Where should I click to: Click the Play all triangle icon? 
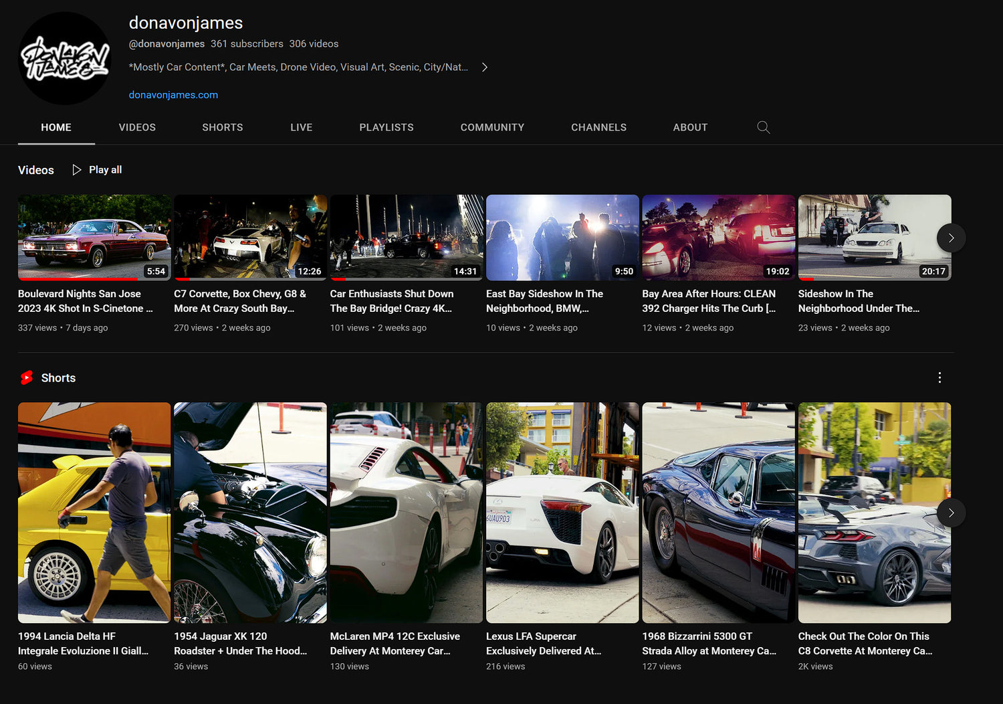coord(77,170)
